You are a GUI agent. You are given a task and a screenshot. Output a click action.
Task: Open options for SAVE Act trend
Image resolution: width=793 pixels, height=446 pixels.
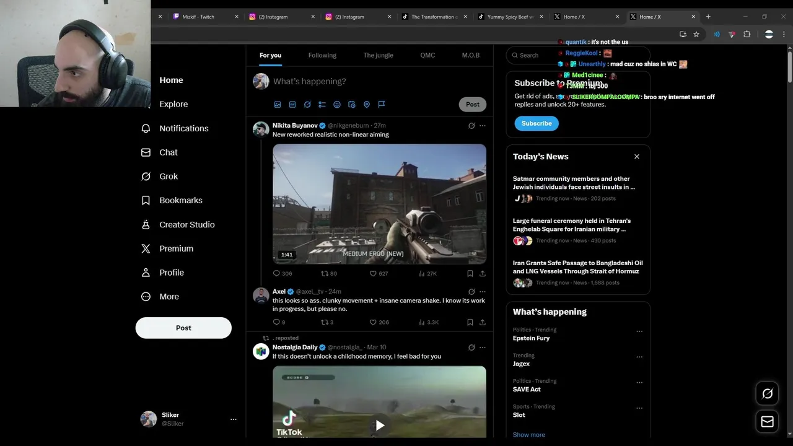pos(639,382)
